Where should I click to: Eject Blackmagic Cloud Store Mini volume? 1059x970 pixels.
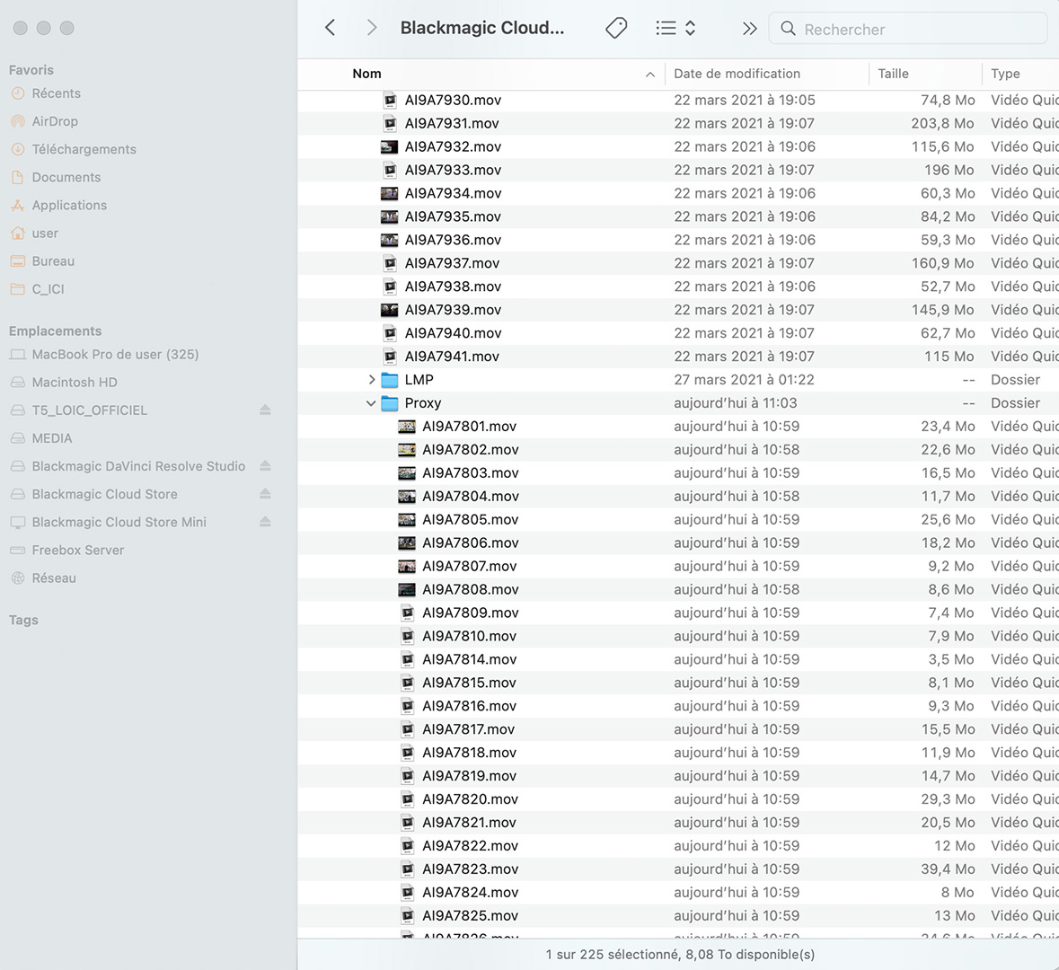[x=265, y=521]
